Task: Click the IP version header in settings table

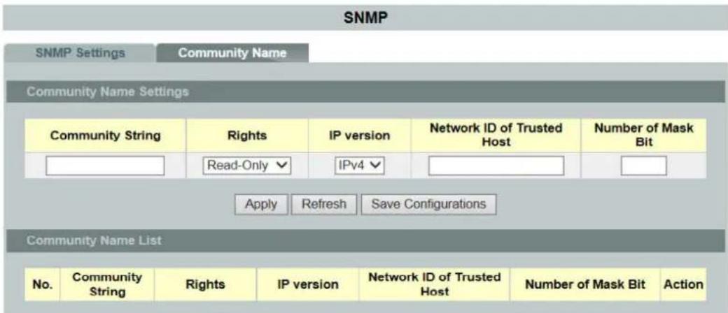Action: pyautogui.click(x=359, y=136)
